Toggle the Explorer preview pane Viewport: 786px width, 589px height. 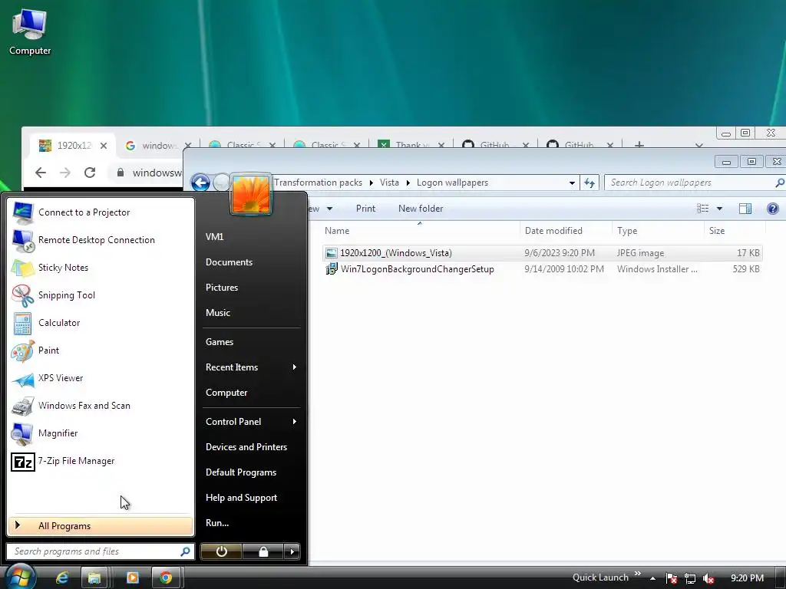745,209
